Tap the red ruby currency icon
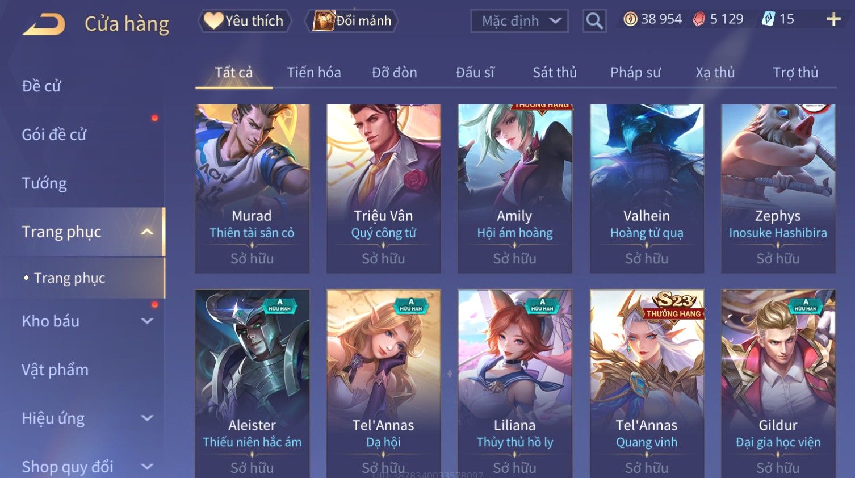This screenshot has height=478, width=855. pos(699,19)
